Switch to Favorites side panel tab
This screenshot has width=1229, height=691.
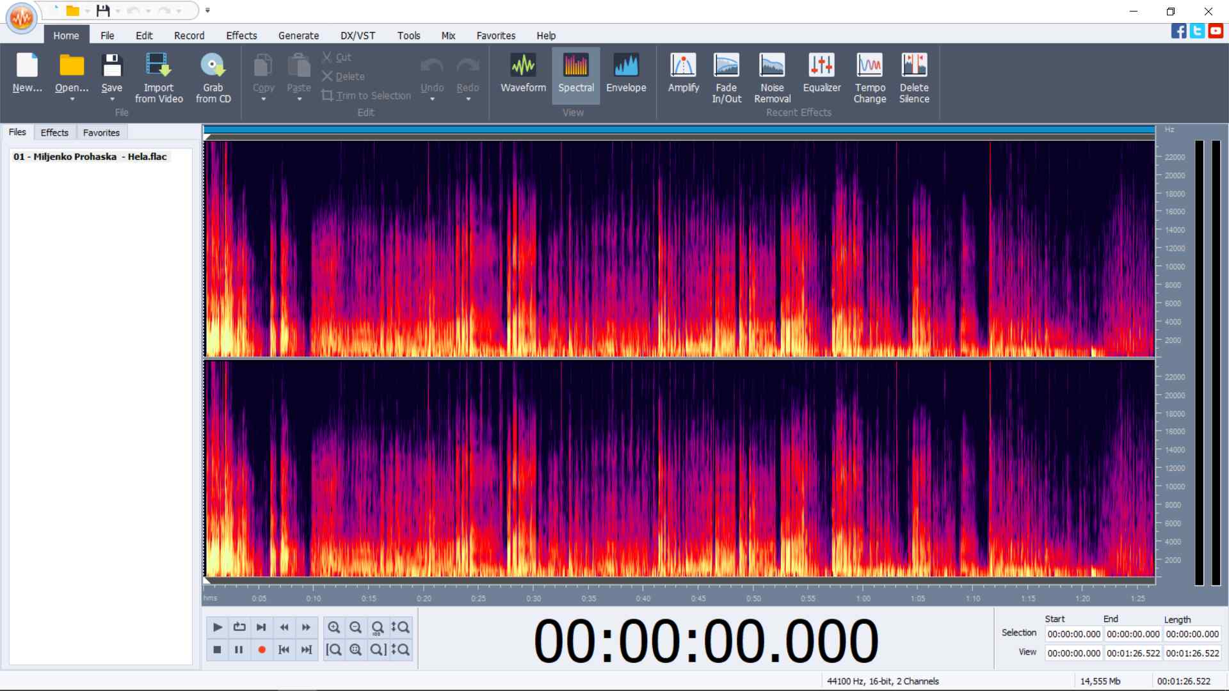(x=101, y=132)
